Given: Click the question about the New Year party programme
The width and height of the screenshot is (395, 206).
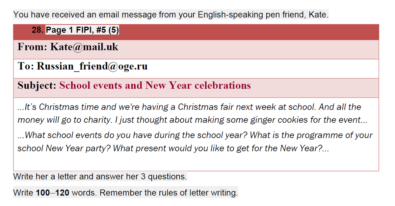Looking at the screenshot, I should [x=195, y=142].
